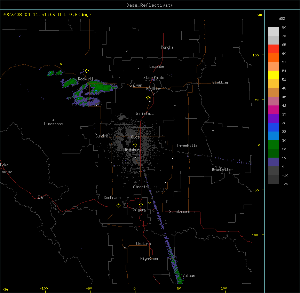Click the asterisk marker above Limestone
Image resolution: width=300 pixels, height=293 pixels.
tap(53, 120)
